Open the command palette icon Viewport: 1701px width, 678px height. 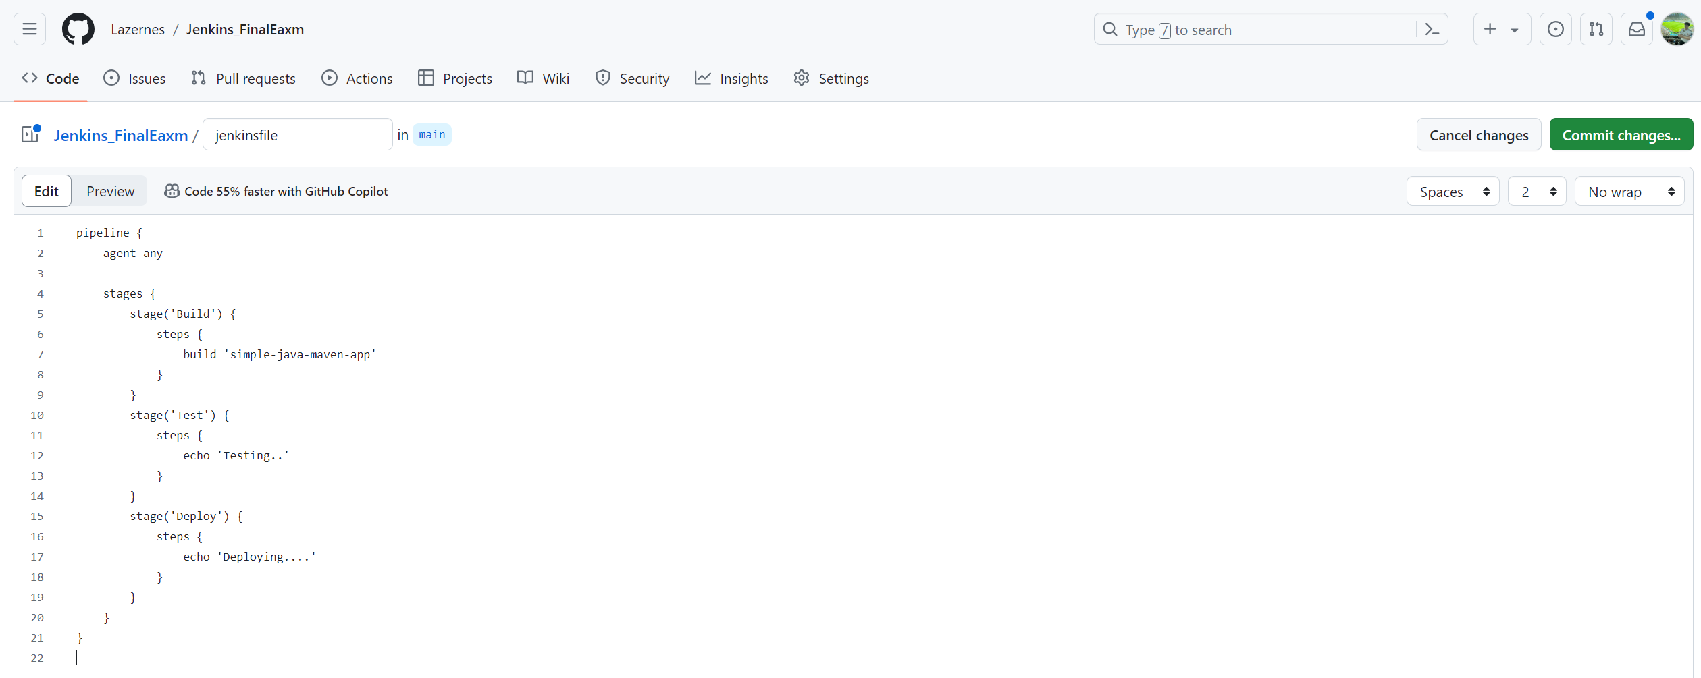(1432, 29)
